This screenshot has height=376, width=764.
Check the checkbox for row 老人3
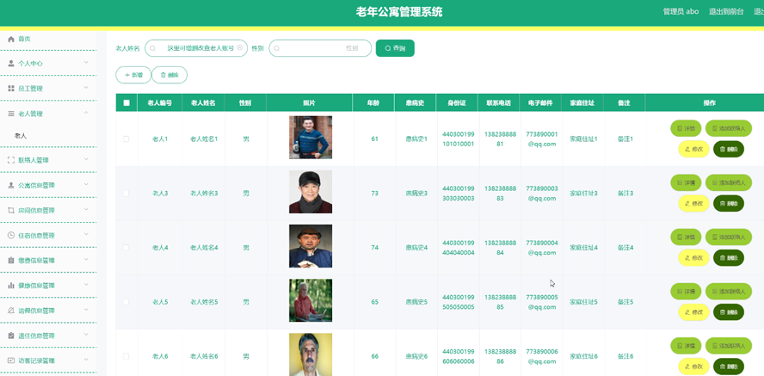[x=126, y=194]
